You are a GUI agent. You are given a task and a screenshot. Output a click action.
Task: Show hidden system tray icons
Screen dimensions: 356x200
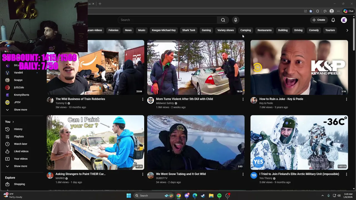[323, 196]
